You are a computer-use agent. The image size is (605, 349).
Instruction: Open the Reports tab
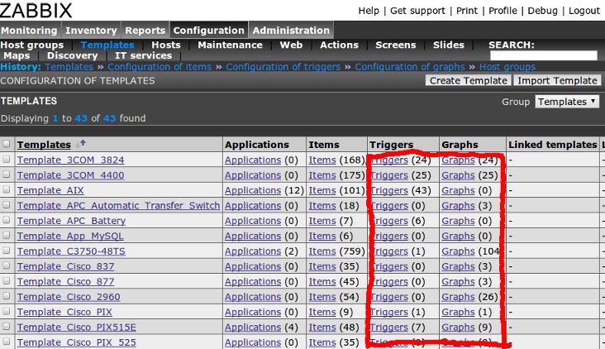(145, 30)
